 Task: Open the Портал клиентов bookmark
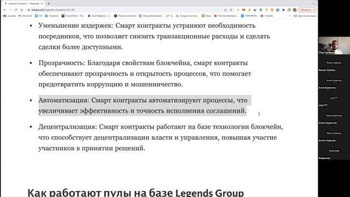tap(125, 16)
